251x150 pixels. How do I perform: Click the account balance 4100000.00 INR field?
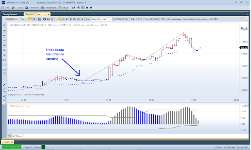click(121, 19)
